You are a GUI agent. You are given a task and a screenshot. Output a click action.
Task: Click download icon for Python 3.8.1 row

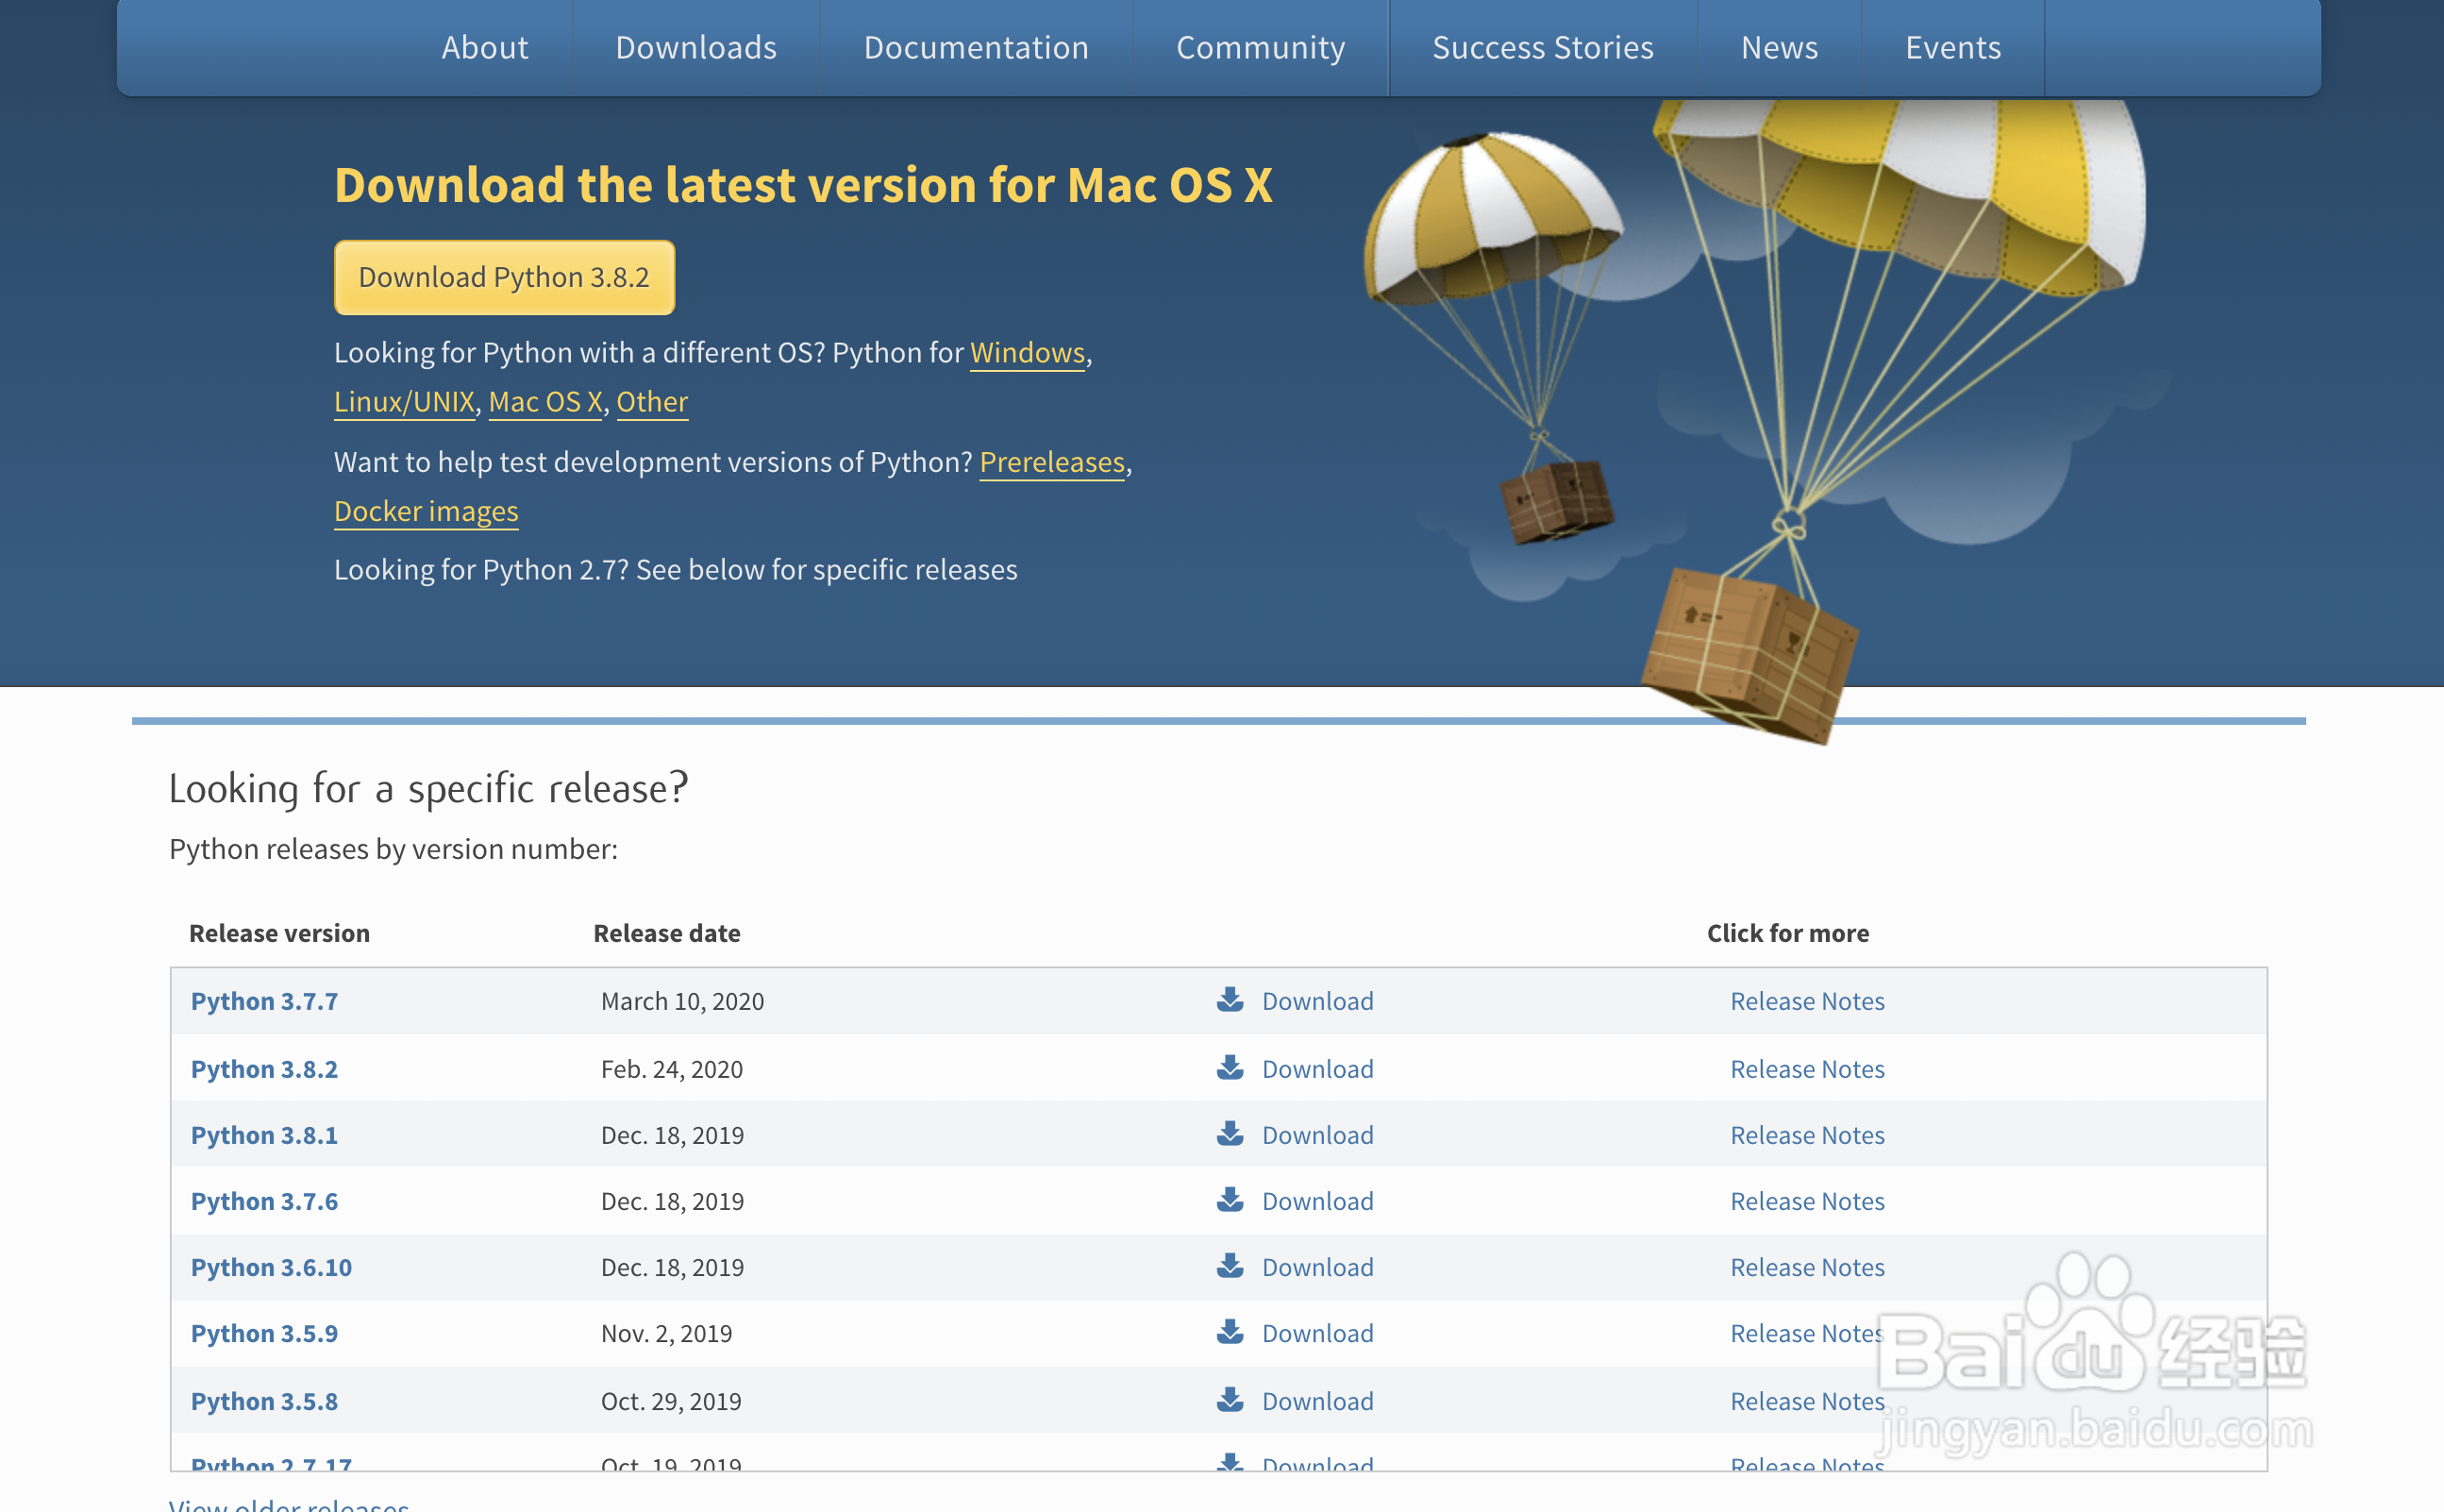1230,1134
